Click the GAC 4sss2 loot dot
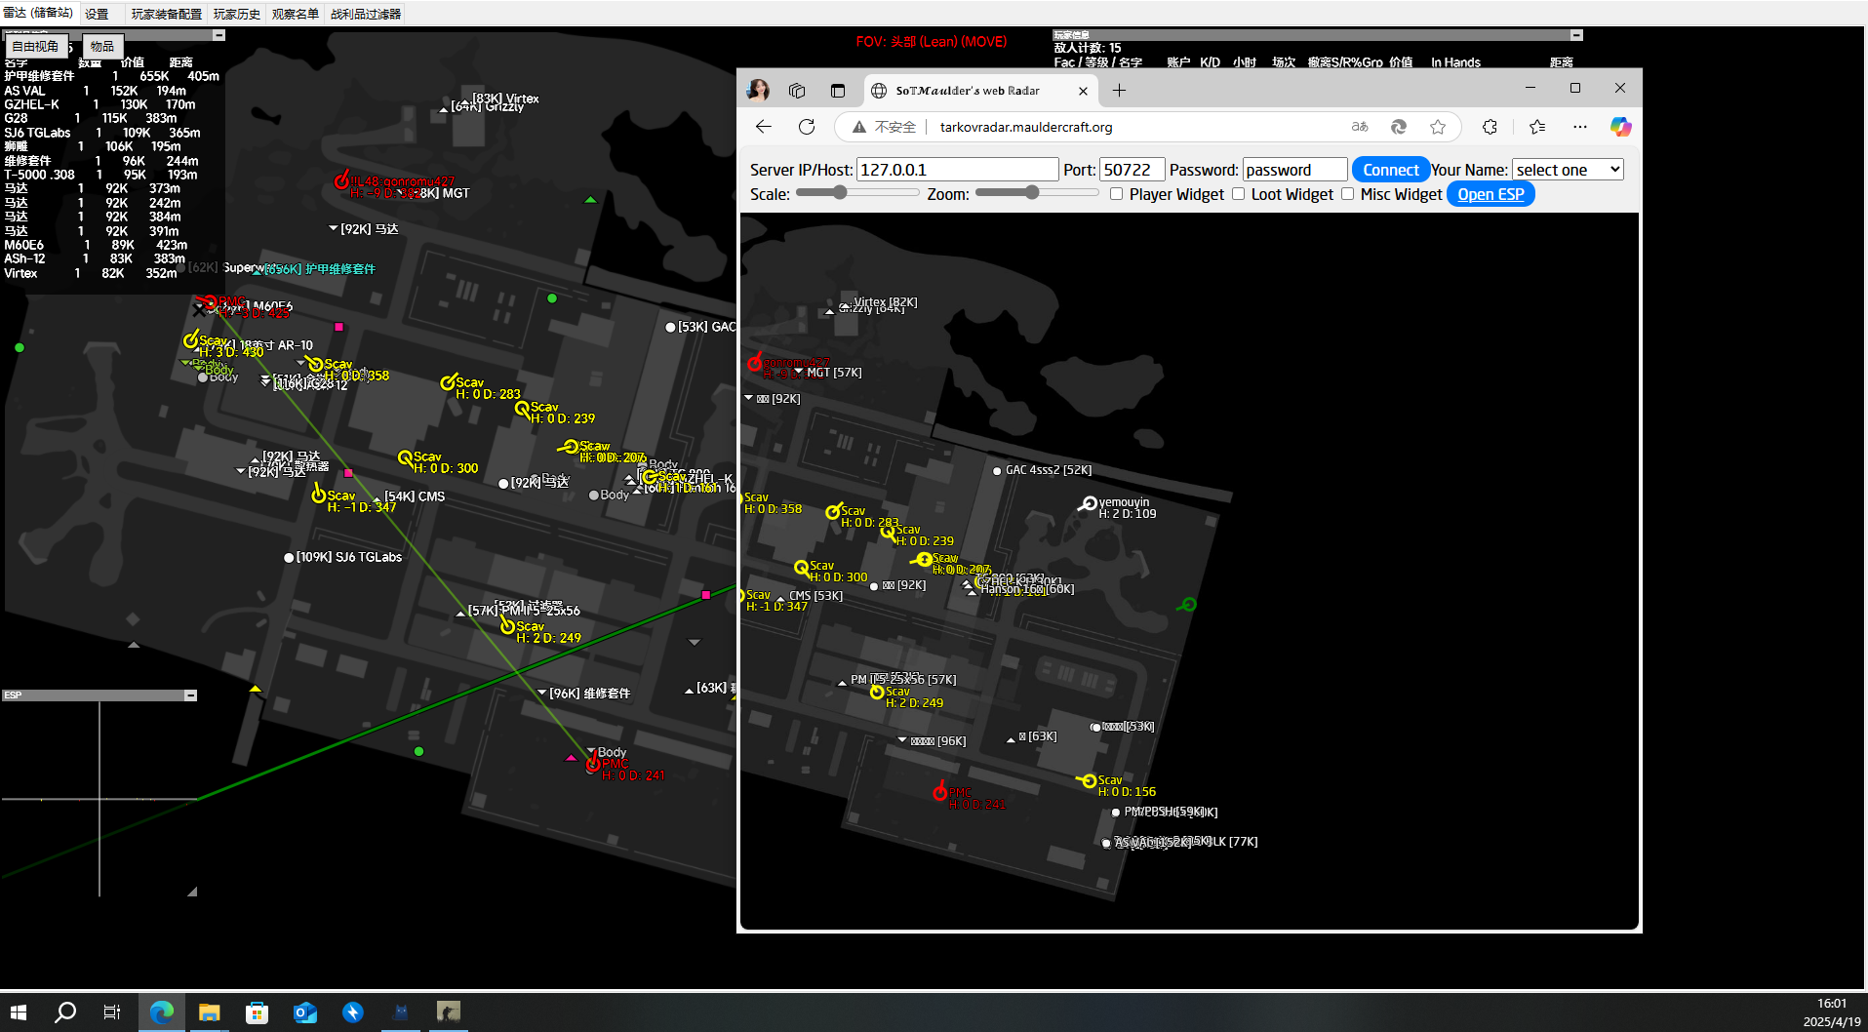 coord(997,471)
